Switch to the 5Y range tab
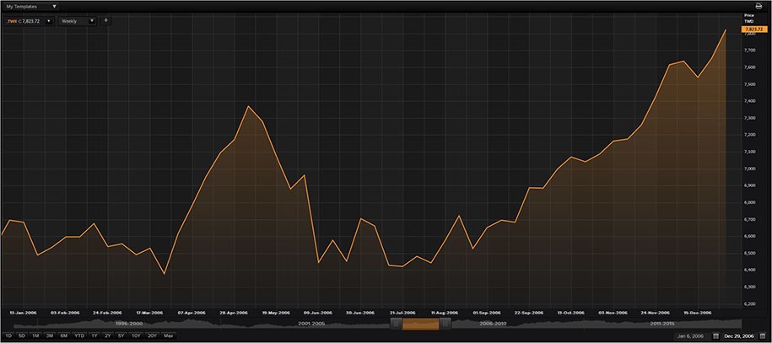Viewport: 772px width, 343px height. point(121,336)
